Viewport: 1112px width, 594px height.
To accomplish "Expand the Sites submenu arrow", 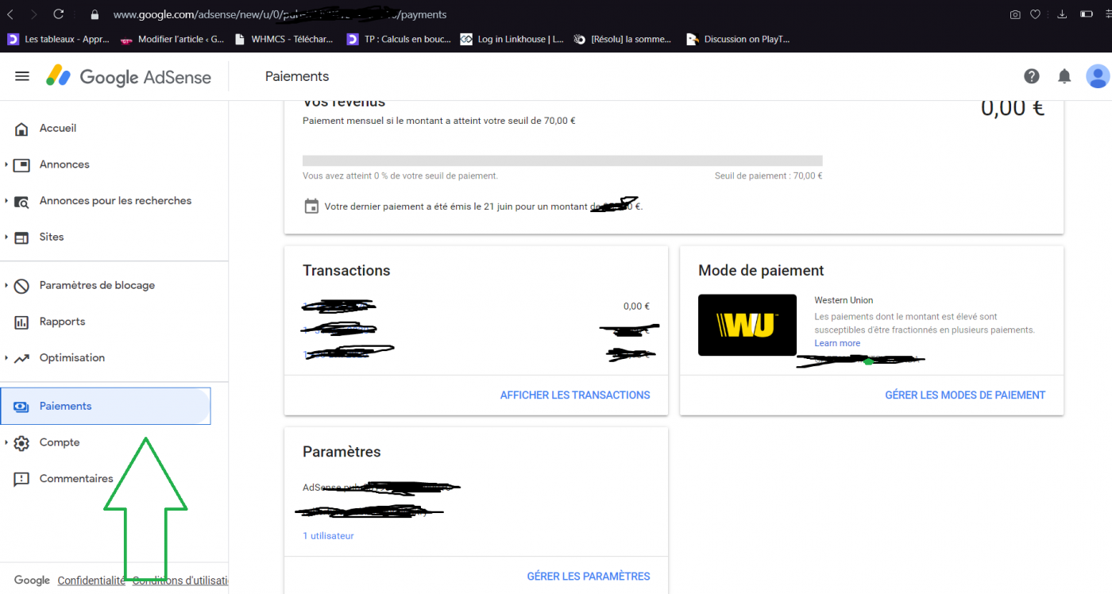I will pyautogui.click(x=6, y=237).
